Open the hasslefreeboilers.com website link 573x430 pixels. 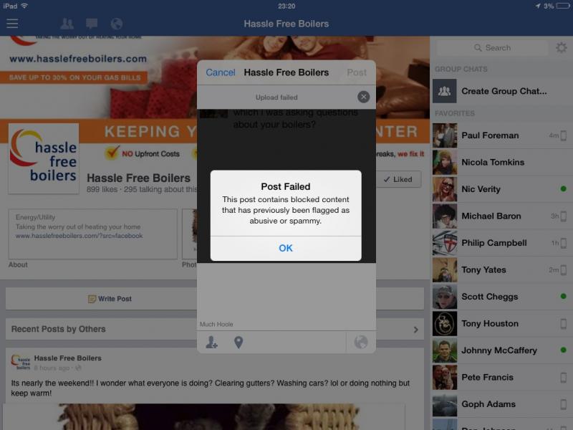(79, 235)
